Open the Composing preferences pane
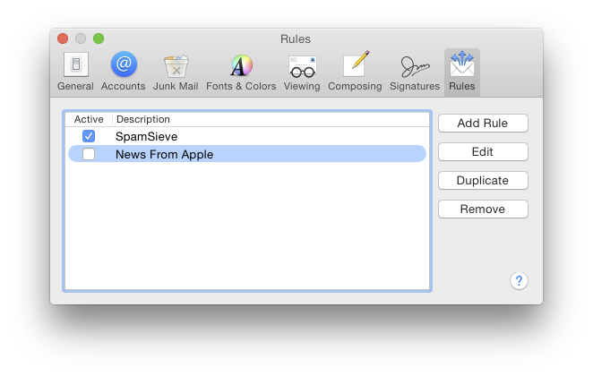 (x=355, y=72)
